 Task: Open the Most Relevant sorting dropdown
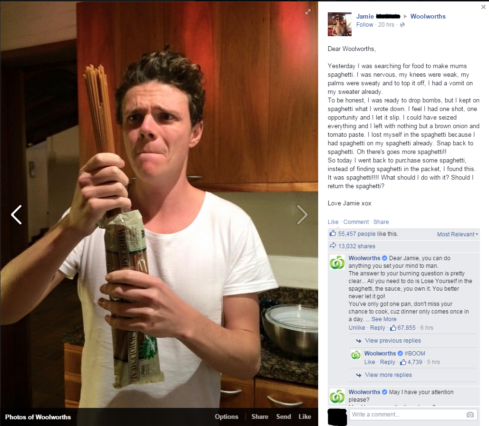(x=457, y=234)
